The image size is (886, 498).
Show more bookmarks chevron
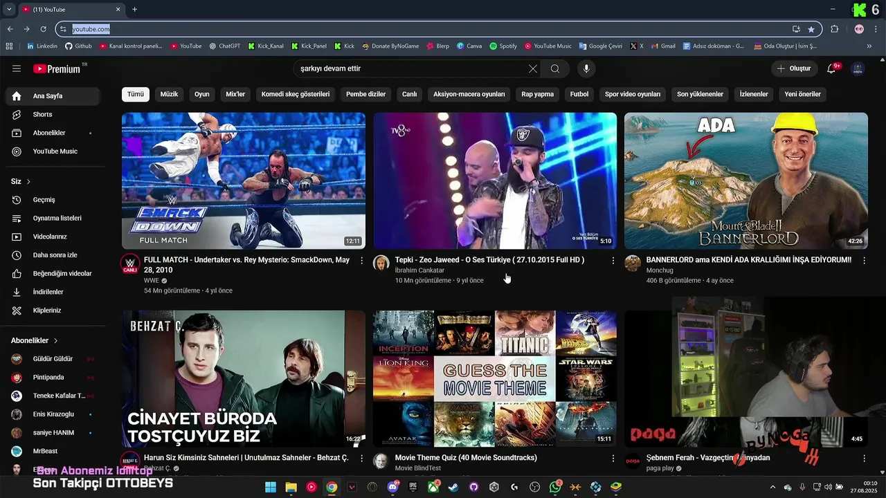(869, 46)
